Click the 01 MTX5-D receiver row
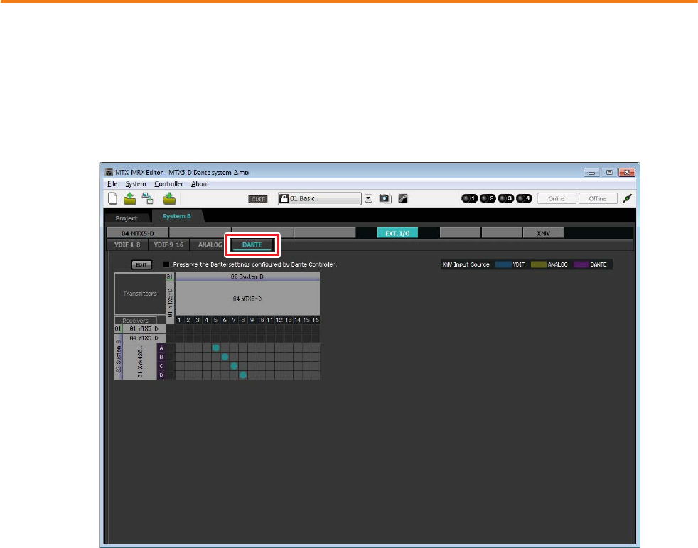This screenshot has width=698, height=548. (144, 328)
